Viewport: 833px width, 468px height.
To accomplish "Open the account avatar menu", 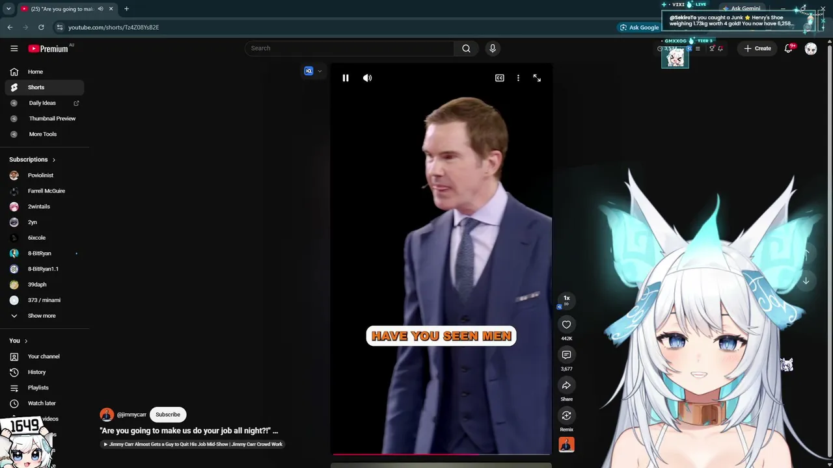I will point(811,49).
